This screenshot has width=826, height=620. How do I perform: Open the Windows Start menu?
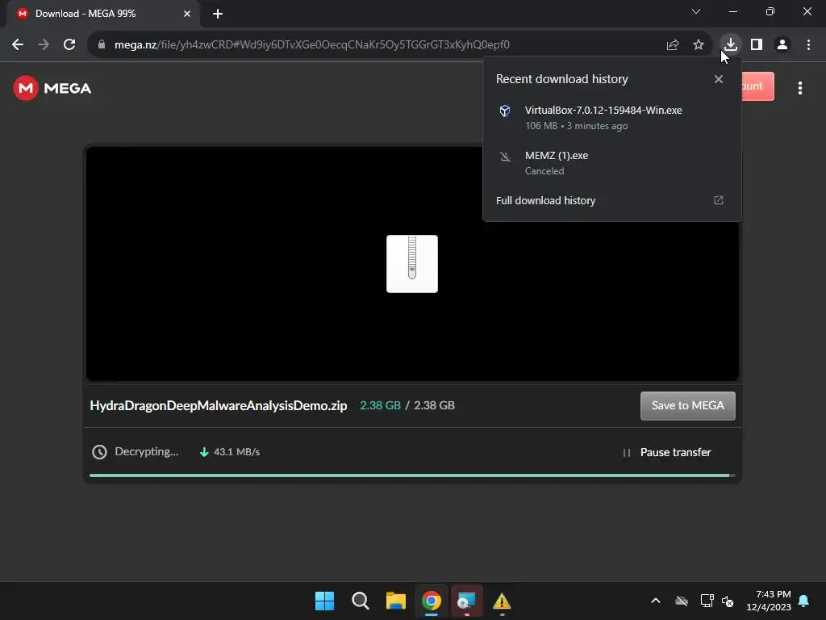tap(324, 601)
